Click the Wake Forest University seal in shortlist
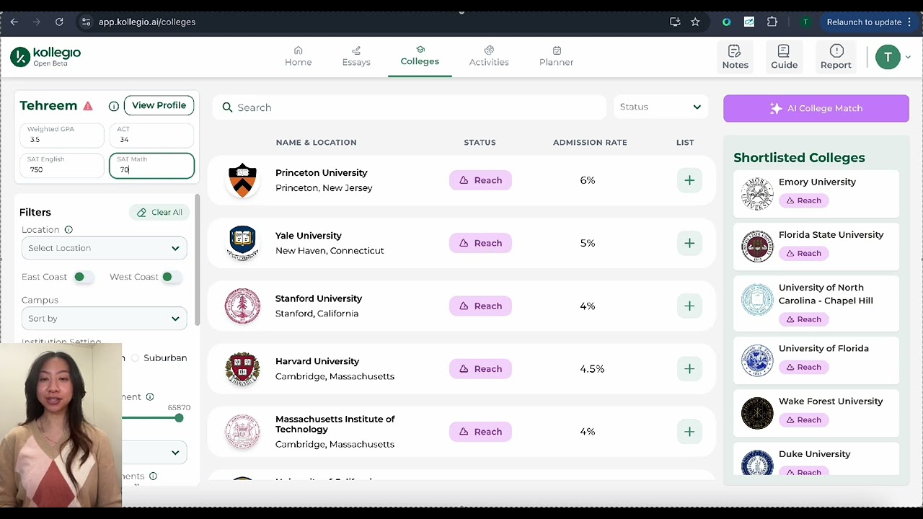The image size is (923, 519). [757, 413]
